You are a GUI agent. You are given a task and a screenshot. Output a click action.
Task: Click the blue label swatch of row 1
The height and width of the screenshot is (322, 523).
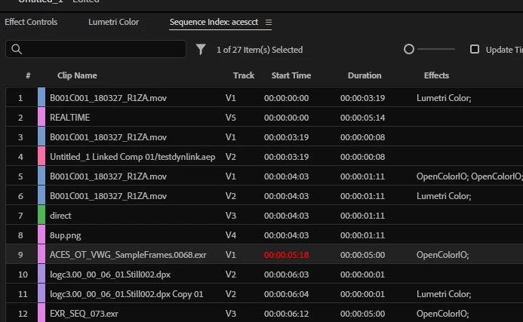click(42, 97)
